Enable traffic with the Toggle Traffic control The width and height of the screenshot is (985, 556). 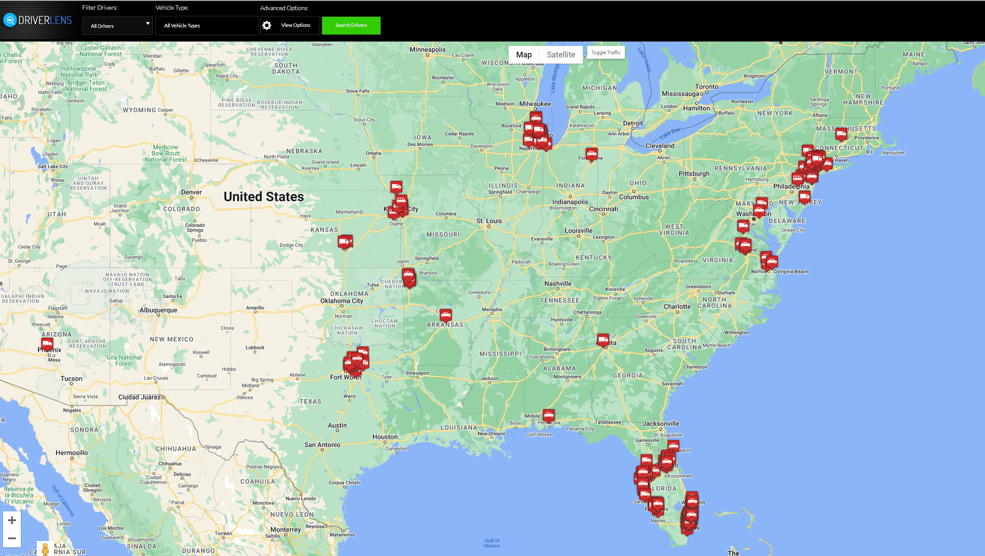(x=605, y=52)
